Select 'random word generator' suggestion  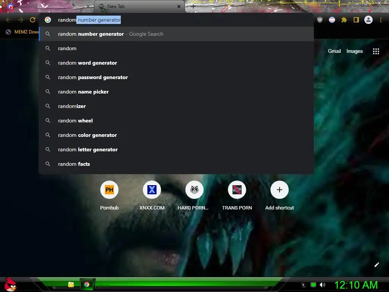pos(176,63)
